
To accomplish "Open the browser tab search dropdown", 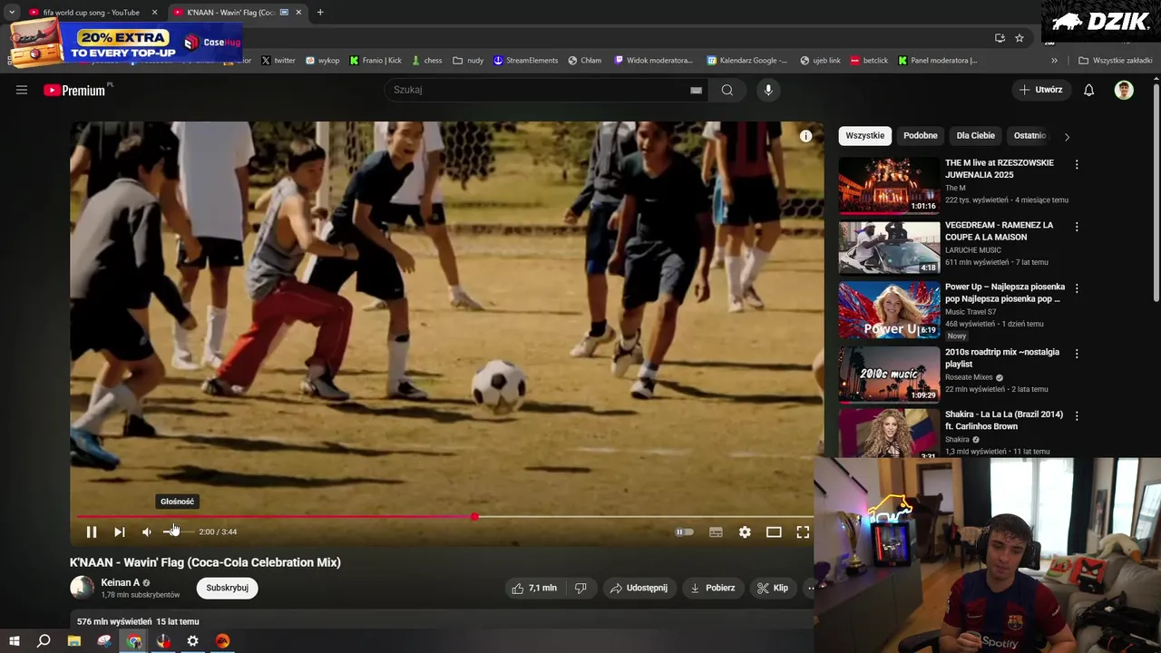I will [x=12, y=13].
